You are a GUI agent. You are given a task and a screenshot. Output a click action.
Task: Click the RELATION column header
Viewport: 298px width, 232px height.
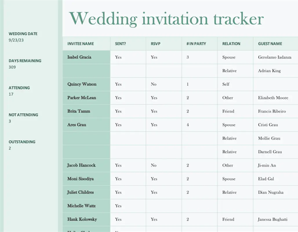pyautogui.click(x=231, y=44)
